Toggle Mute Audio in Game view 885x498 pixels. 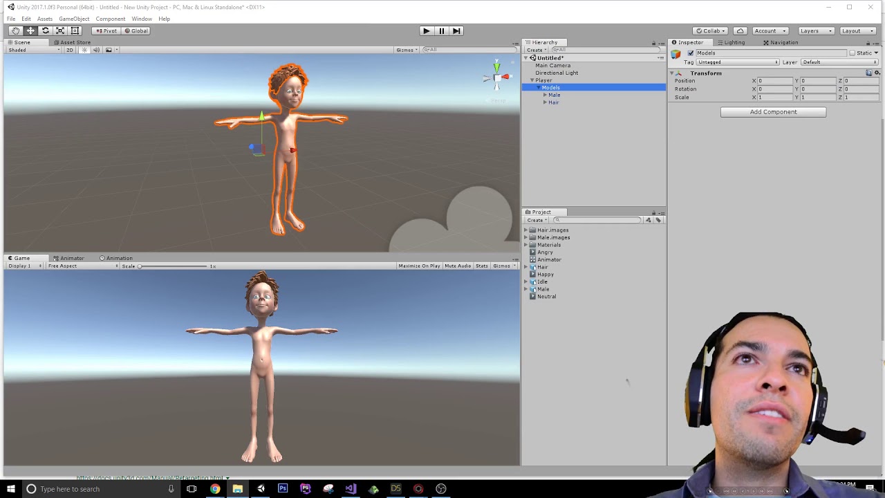point(458,266)
